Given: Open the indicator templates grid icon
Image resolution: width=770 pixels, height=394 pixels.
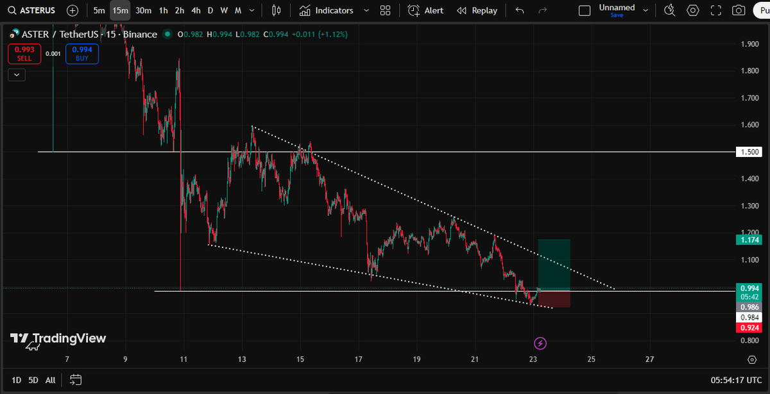Looking at the screenshot, I should click(x=385, y=11).
